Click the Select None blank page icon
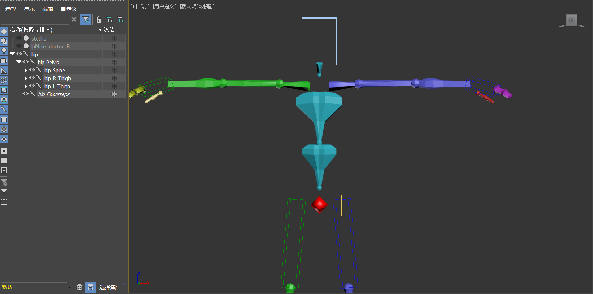 pos(4,161)
